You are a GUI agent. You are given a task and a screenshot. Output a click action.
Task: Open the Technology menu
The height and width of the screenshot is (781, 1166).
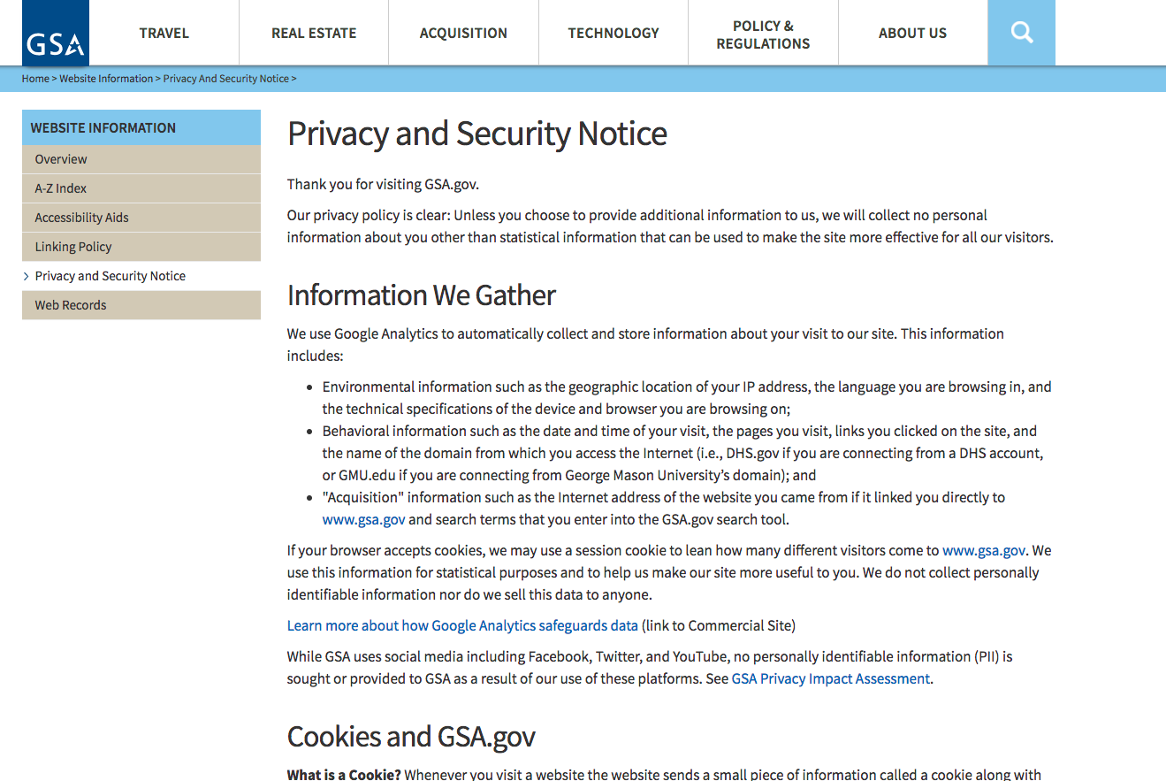613,34
